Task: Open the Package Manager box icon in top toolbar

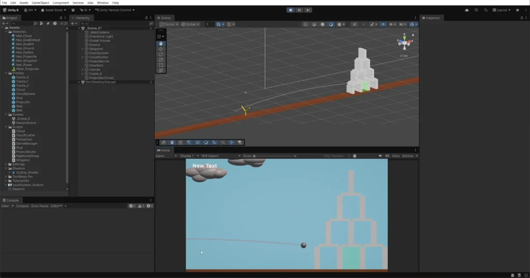Action: [x=73, y=10]
